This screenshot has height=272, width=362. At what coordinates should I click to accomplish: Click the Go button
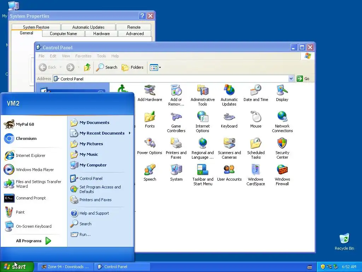(303, 79)
